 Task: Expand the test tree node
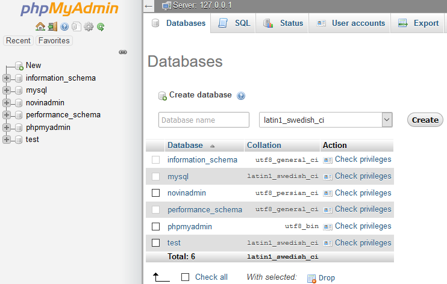click(7, 140)
